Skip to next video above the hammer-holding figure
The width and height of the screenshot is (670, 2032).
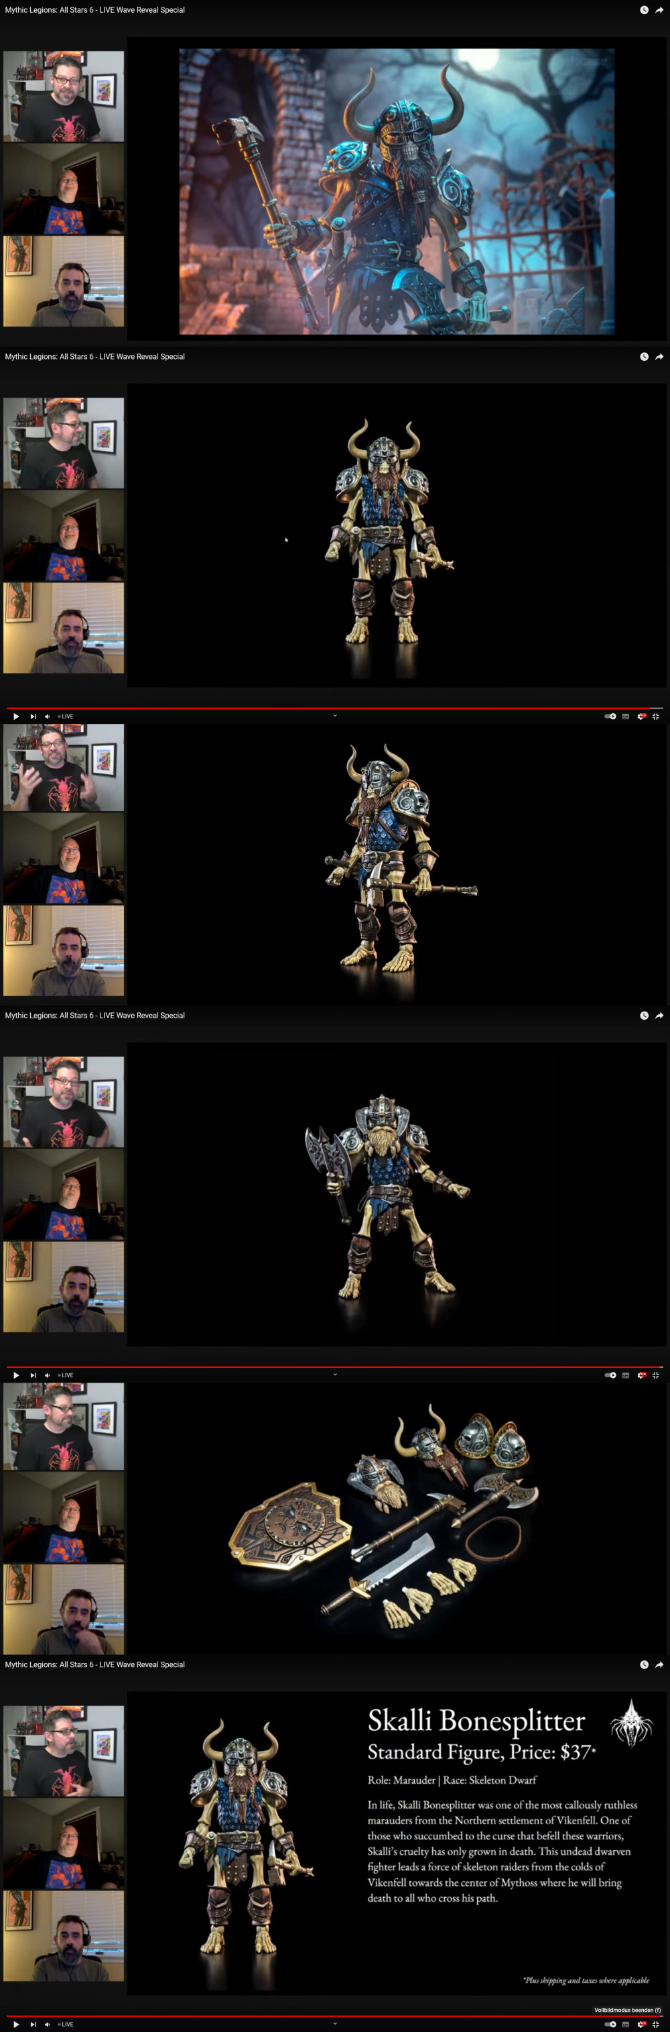[33, 716]
